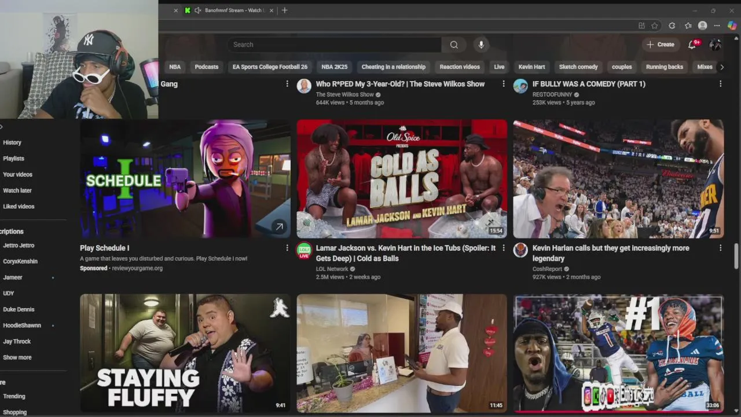The image size is (741, 417).
Task: Open the Kevin Harlan calls video thumbnail
Action: [x=618, y=178]
